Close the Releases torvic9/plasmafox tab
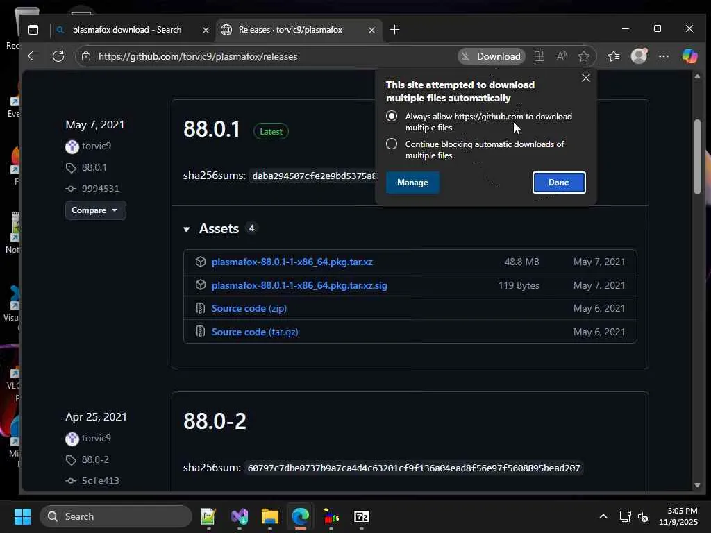Screen dimensions: 711x533 (x=372, y=30)
